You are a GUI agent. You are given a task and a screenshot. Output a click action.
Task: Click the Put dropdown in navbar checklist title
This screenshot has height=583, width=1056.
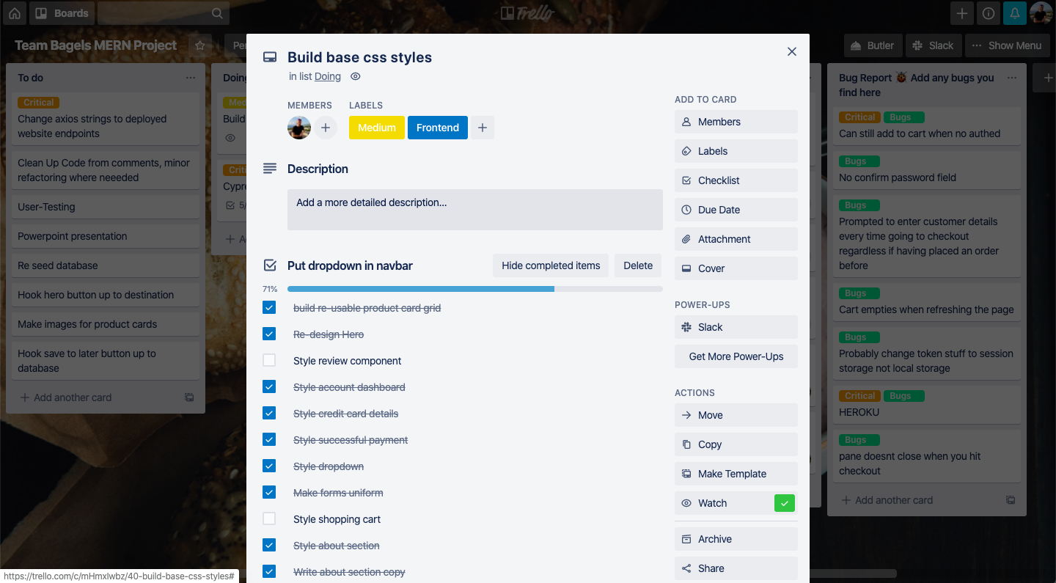[x=350, y=265]
